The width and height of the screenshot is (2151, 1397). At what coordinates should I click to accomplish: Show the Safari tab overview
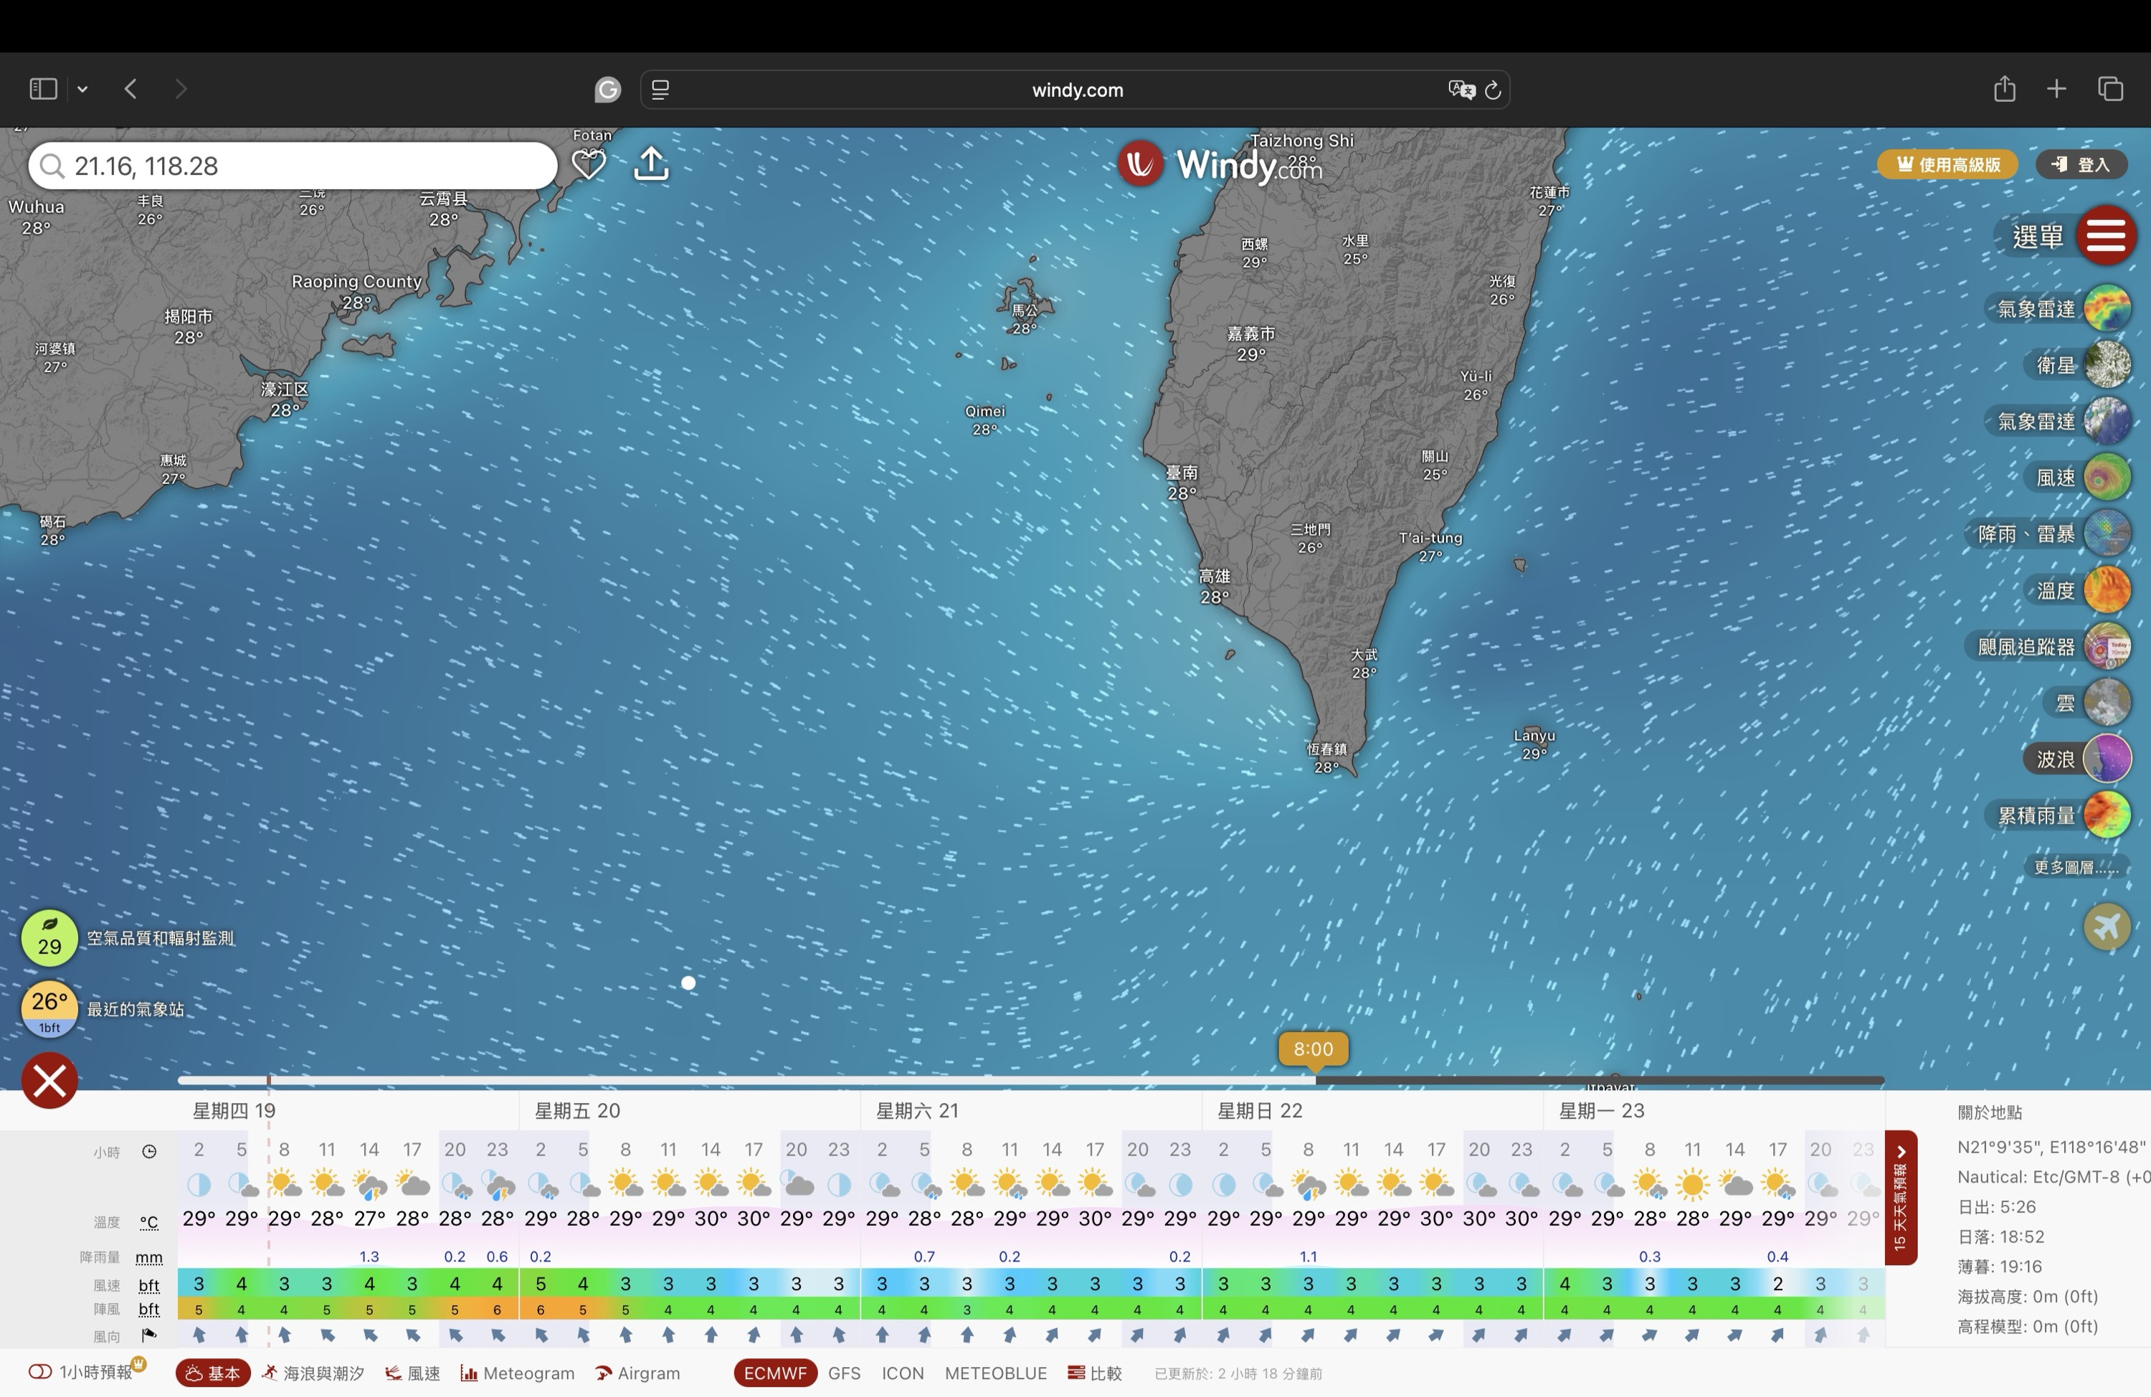point(2110,89)
